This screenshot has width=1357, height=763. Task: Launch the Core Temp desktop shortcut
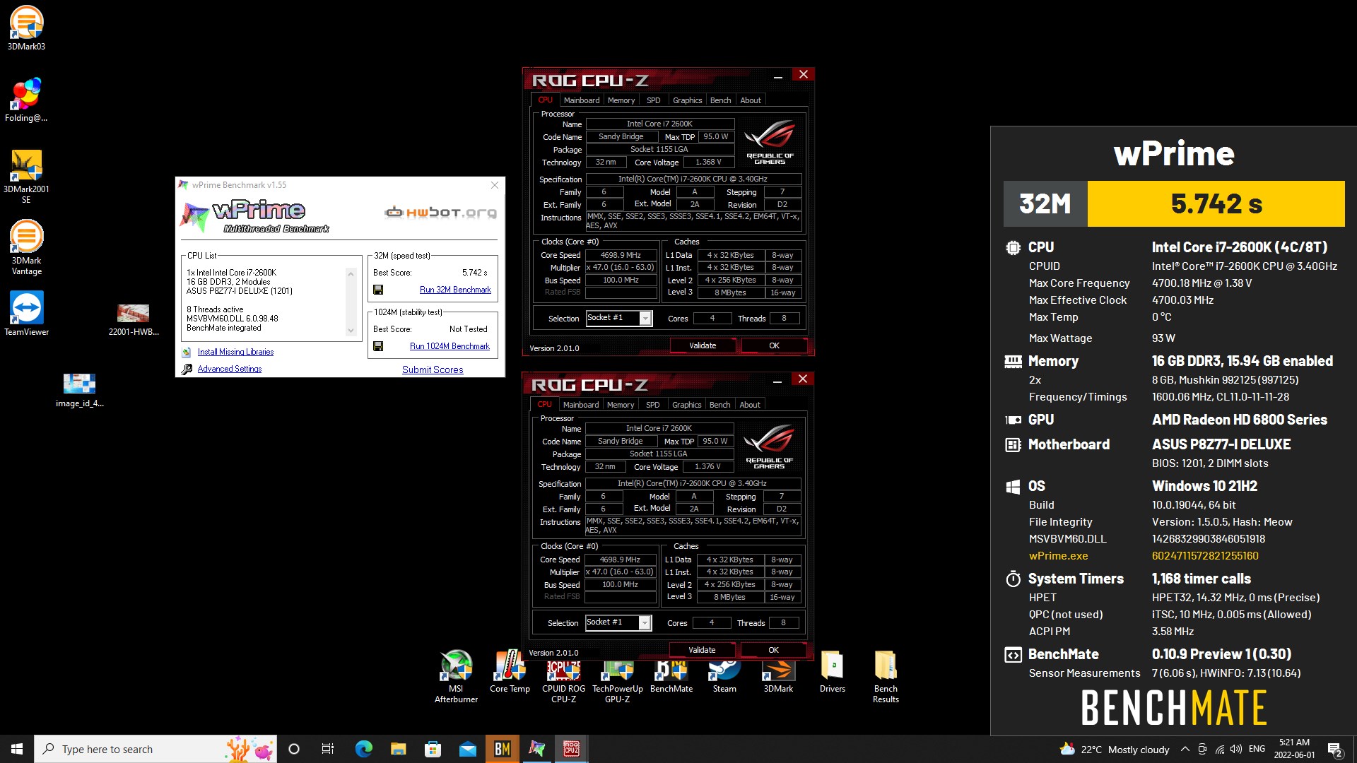tap(510, 672)
